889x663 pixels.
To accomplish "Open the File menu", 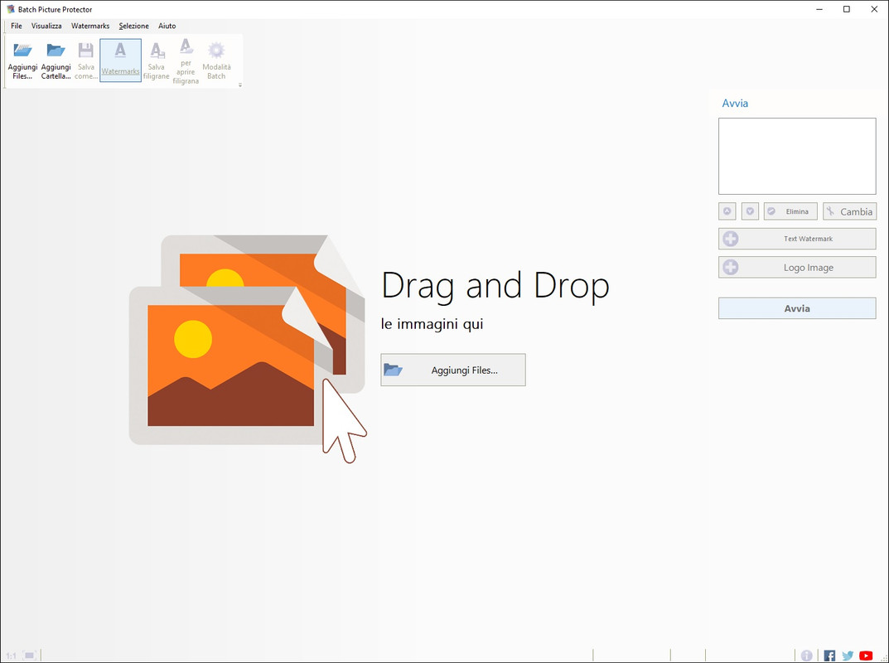I will tap(17, 26).
